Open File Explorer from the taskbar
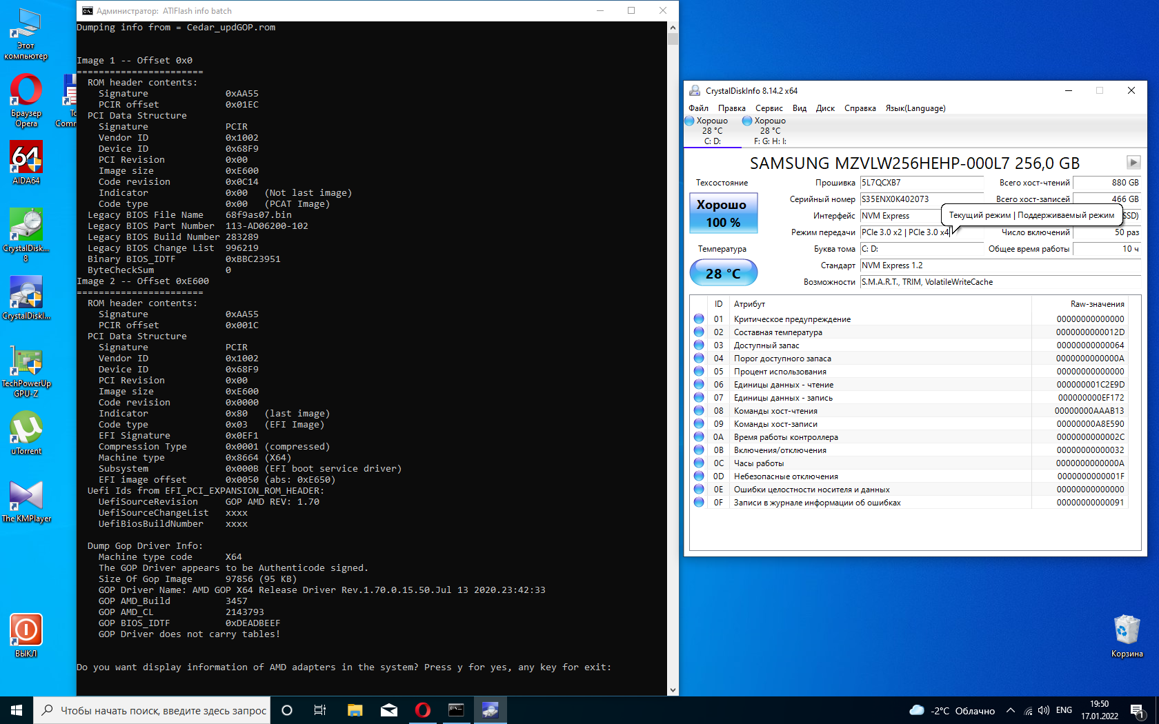 (355, 710)
